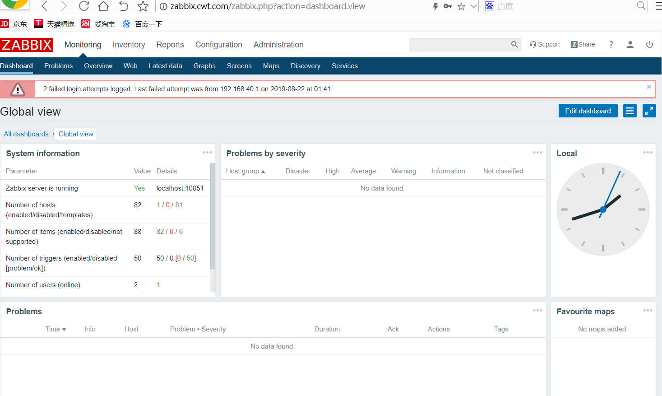
Task: Open System information widget options menu
Action: point(207,153)
